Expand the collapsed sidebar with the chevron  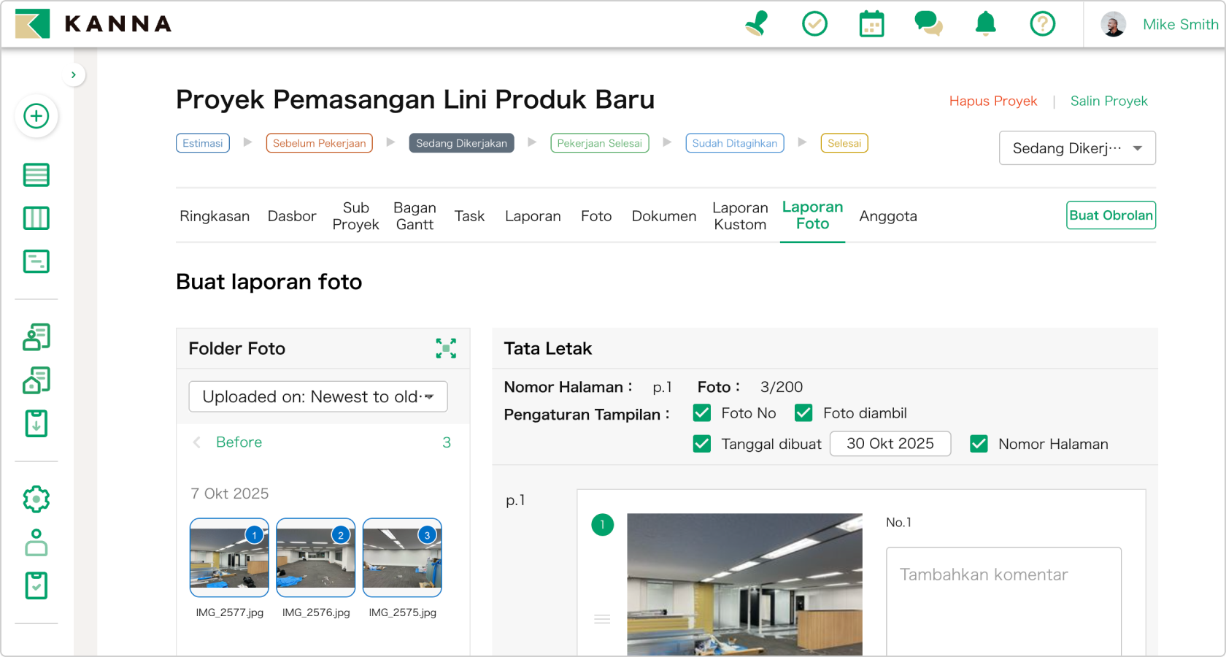pos(73,74)
